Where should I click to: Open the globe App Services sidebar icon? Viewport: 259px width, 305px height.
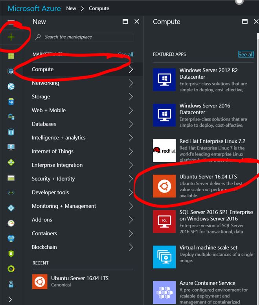pos(11,86)
